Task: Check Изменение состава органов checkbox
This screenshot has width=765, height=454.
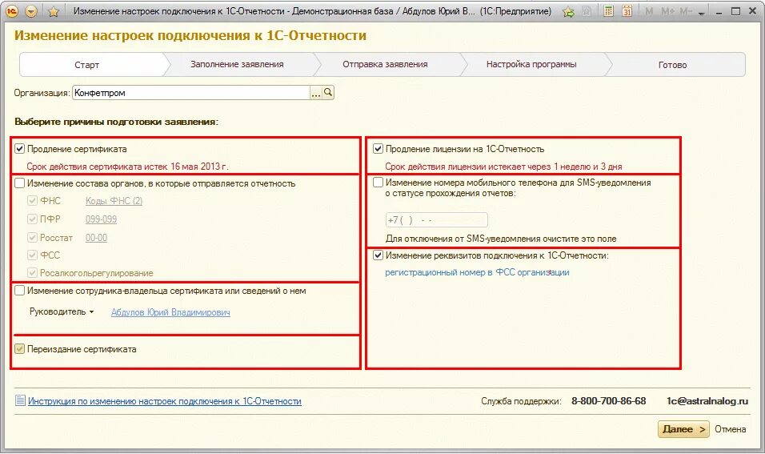Action: tap(19, 183)
